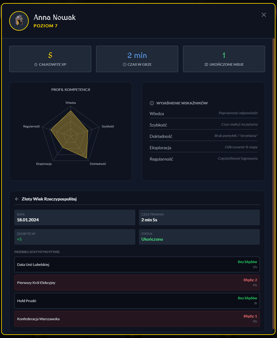Click the Hołd Pruski question row

pos(137,301)
